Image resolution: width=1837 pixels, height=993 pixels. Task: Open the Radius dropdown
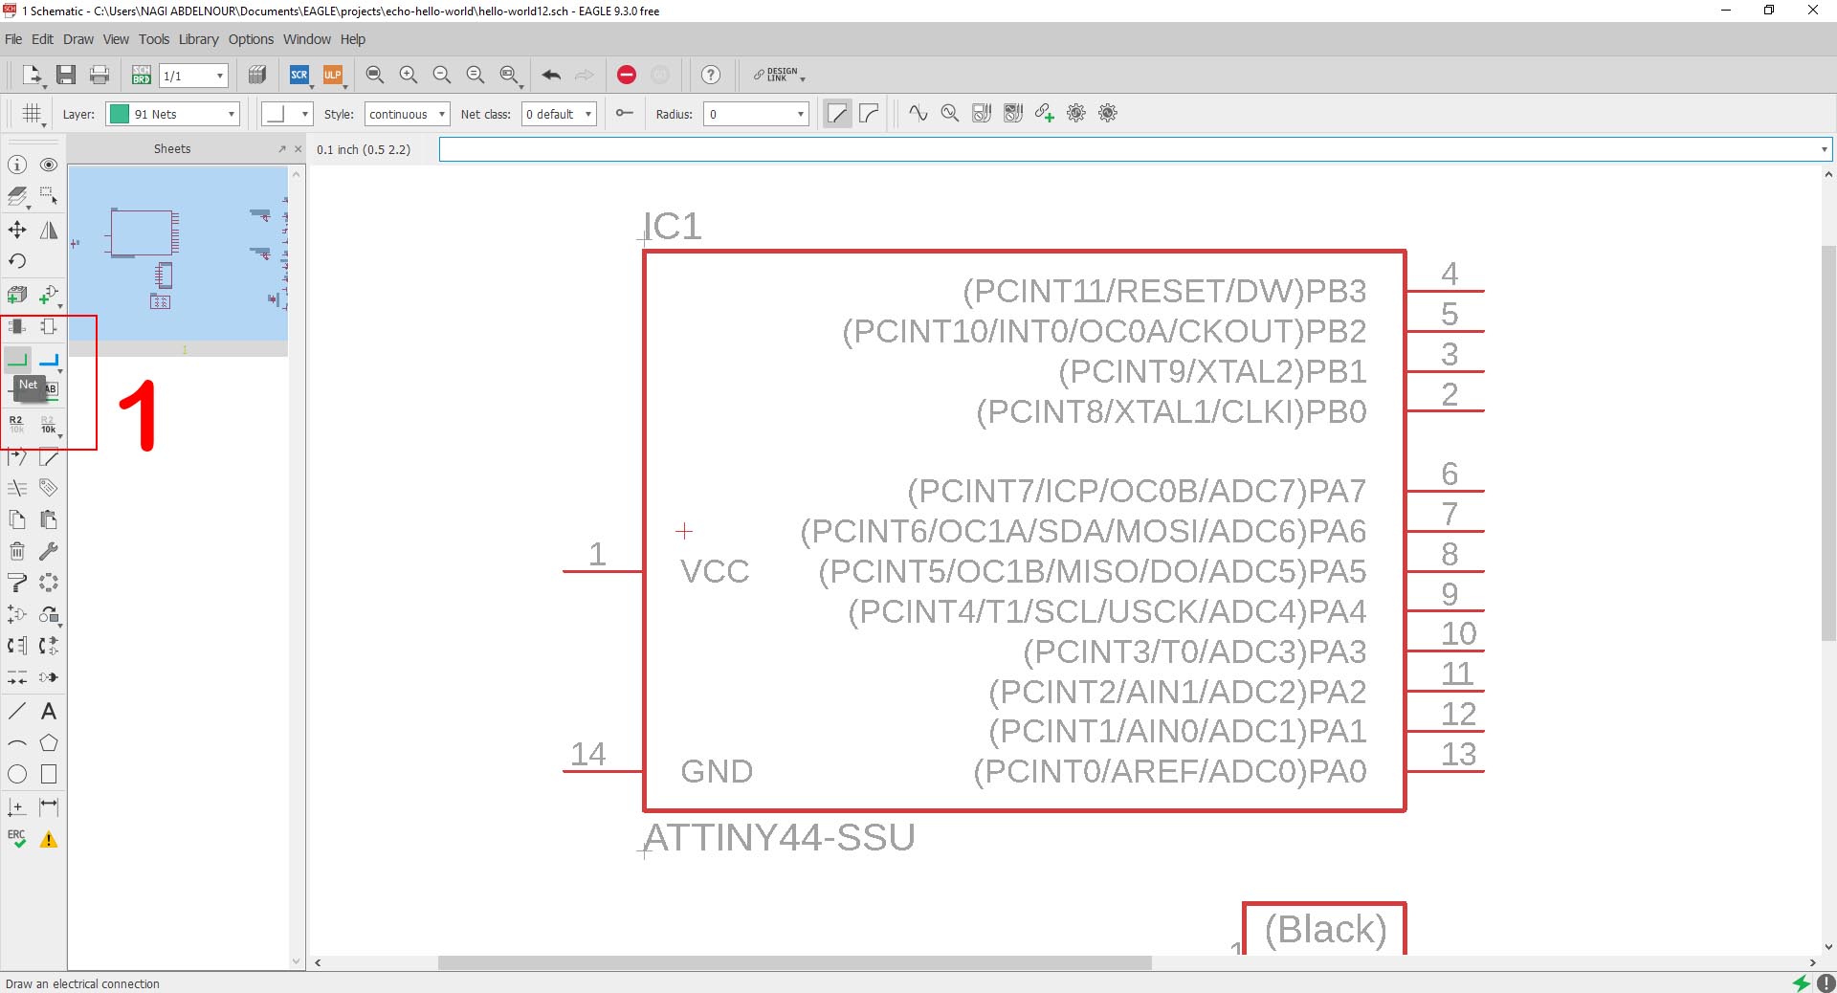[x=756, y=114]
